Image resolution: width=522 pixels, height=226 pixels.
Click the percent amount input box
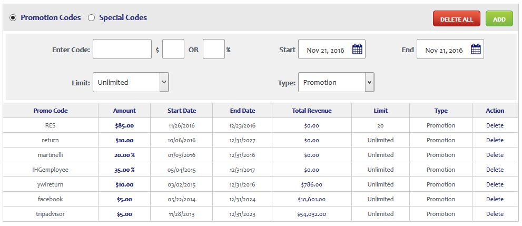[x=214, y=49]
